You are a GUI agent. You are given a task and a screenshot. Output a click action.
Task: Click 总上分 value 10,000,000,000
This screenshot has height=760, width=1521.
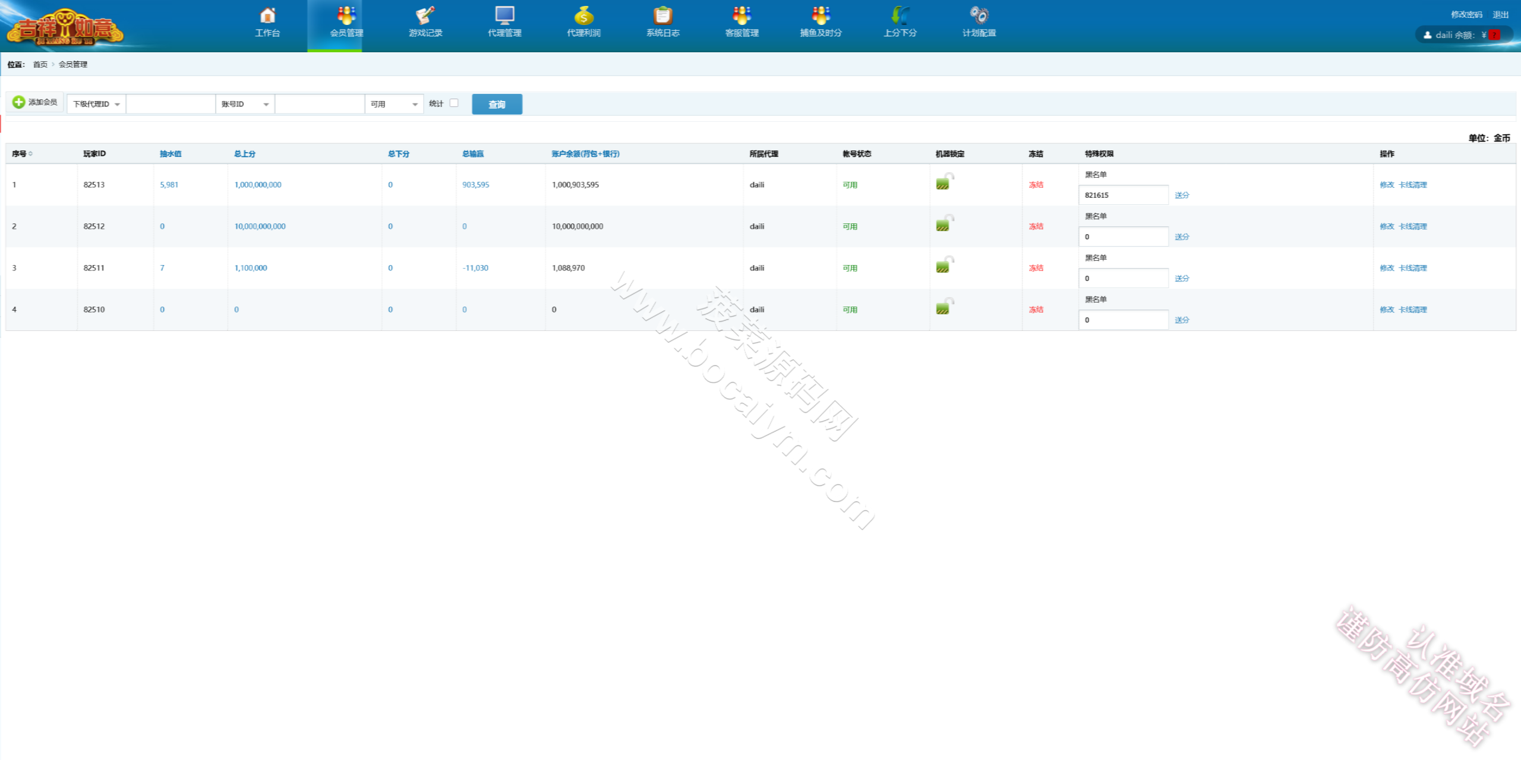(260, 226)
